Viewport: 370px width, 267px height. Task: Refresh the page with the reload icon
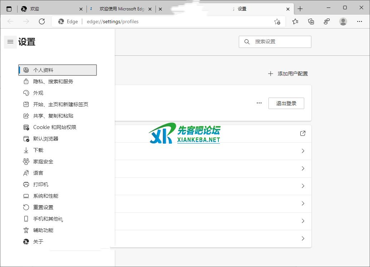(42, 21)
